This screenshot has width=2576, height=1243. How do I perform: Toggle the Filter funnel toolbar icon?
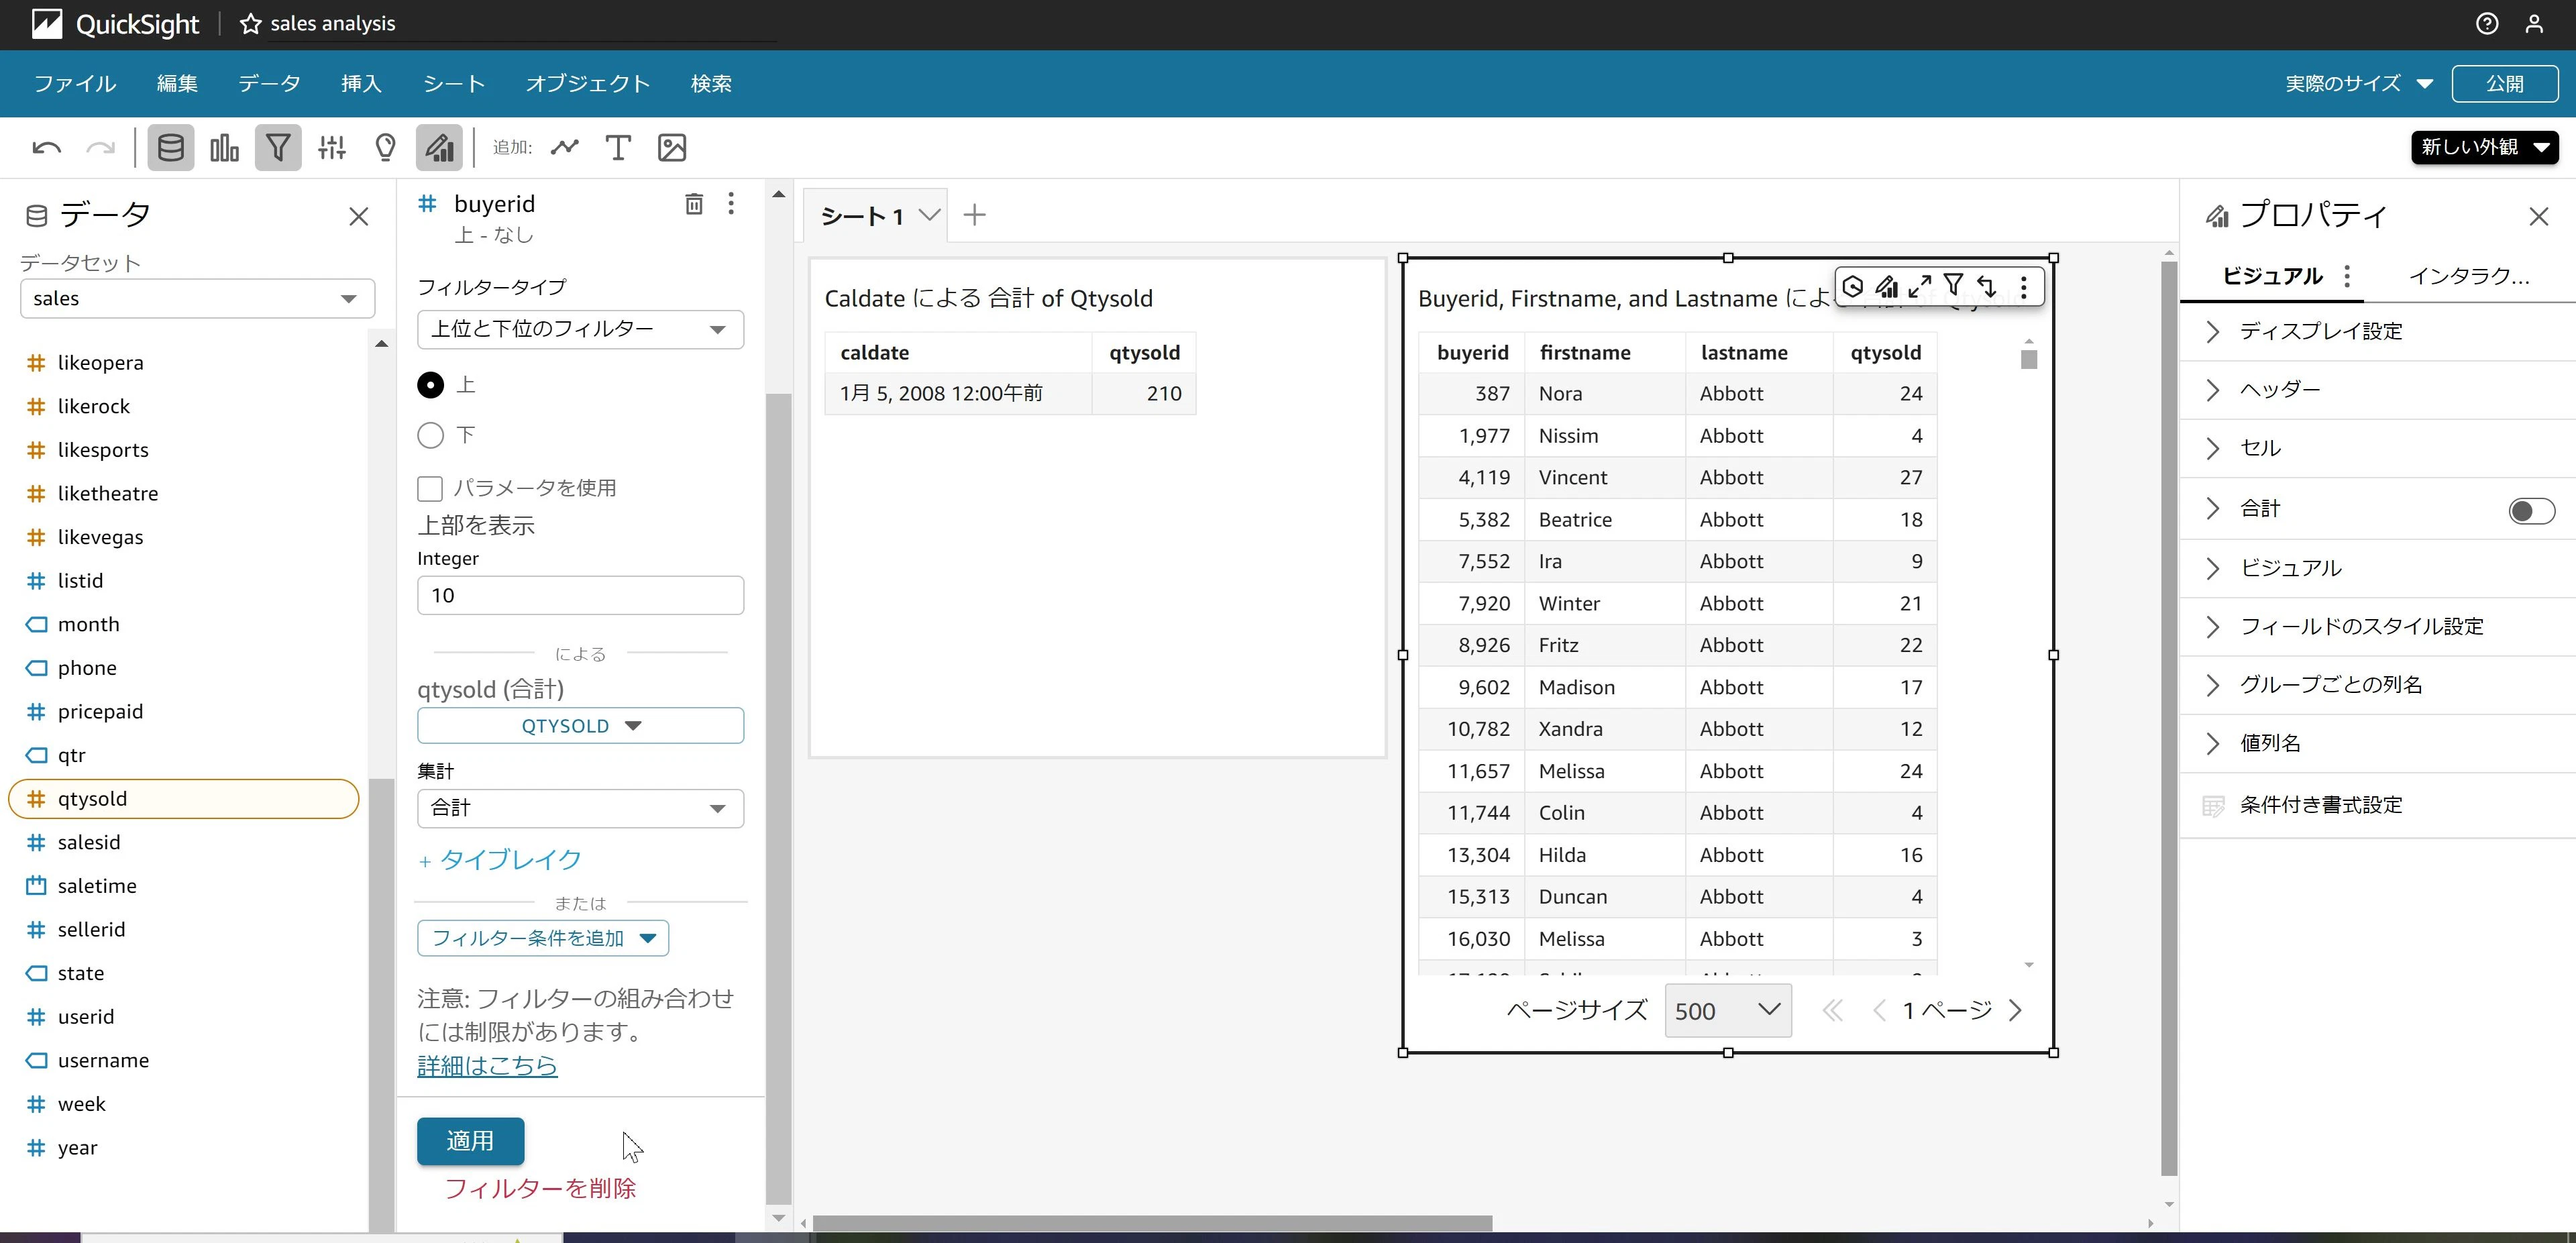(278, 148)
